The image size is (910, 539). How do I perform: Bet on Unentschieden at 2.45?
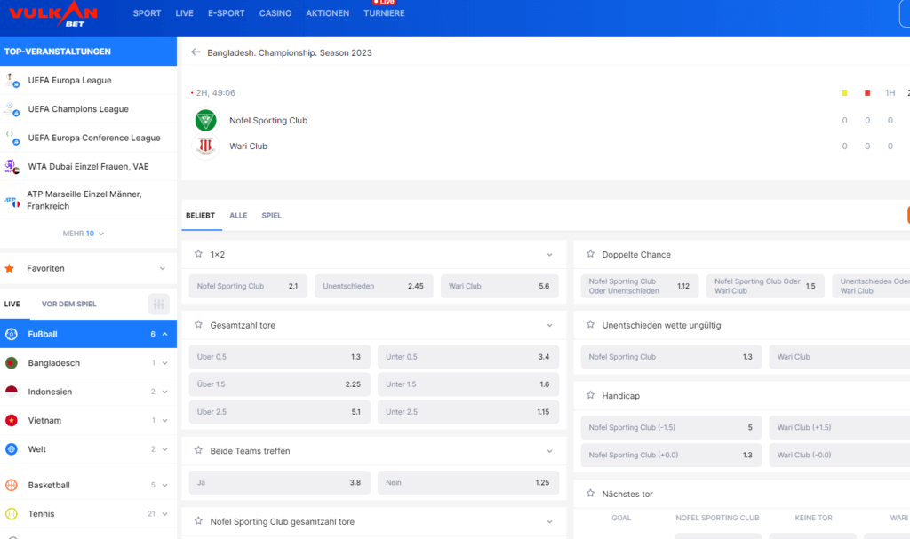tap(374, 286)
